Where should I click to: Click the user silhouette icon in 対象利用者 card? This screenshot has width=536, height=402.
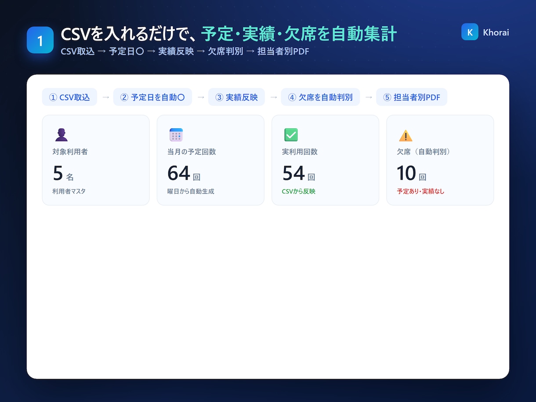pos(62,135)
